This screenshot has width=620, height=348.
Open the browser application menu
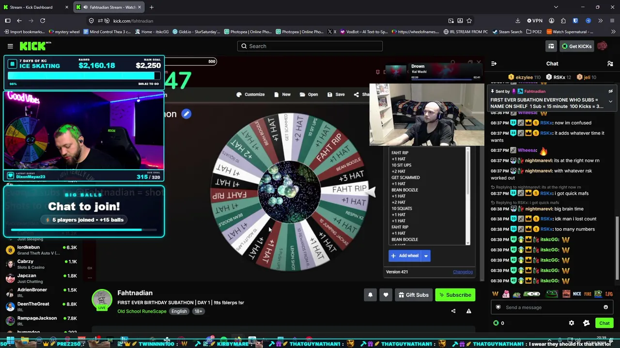pyautogui.click(x=612, y=21)
